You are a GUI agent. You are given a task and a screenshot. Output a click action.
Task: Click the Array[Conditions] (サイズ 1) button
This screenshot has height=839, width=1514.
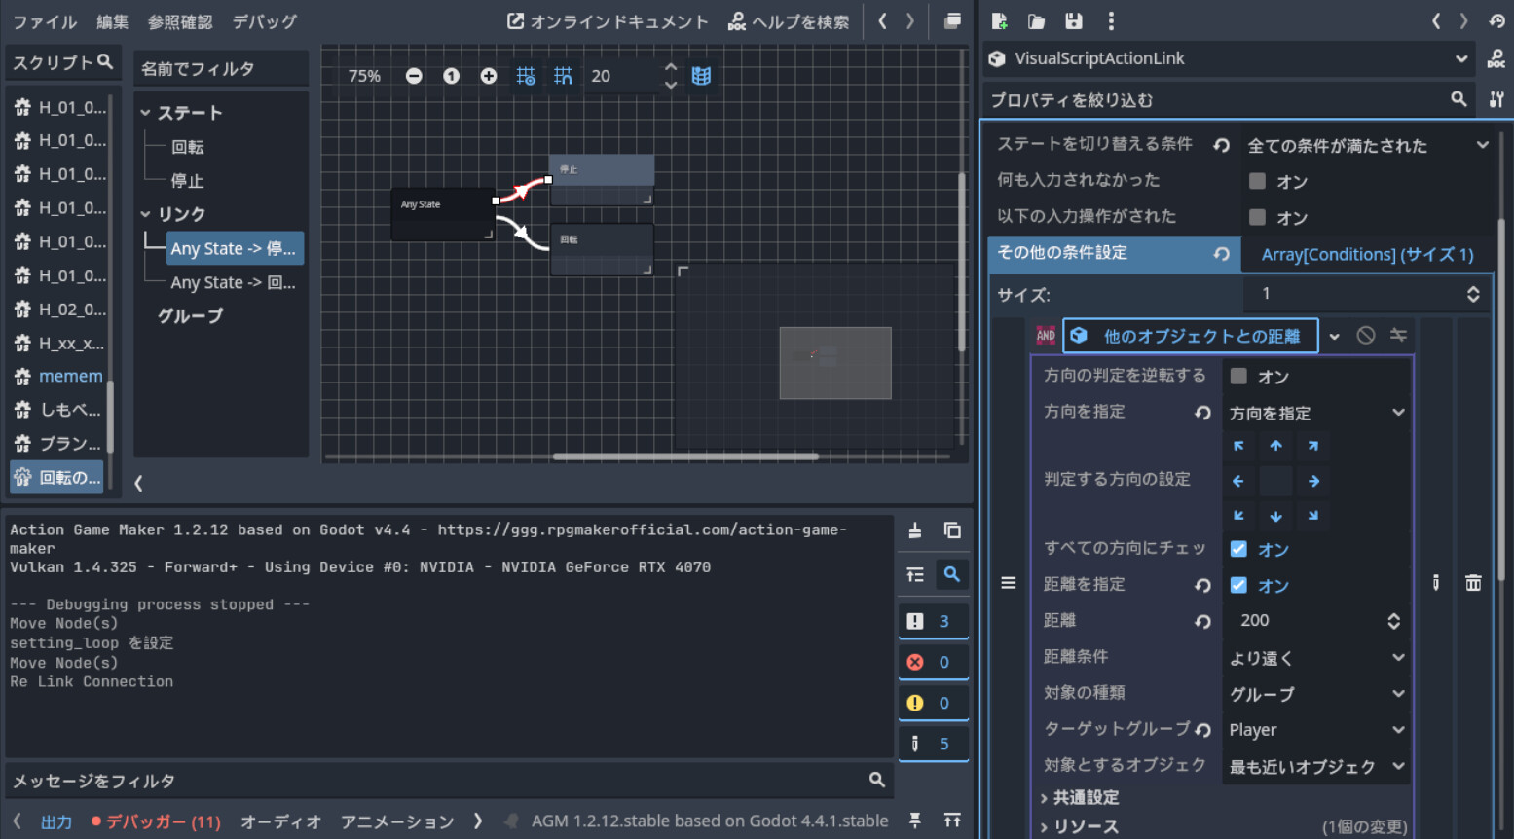pyautogui.click(x=1367, y=254)
